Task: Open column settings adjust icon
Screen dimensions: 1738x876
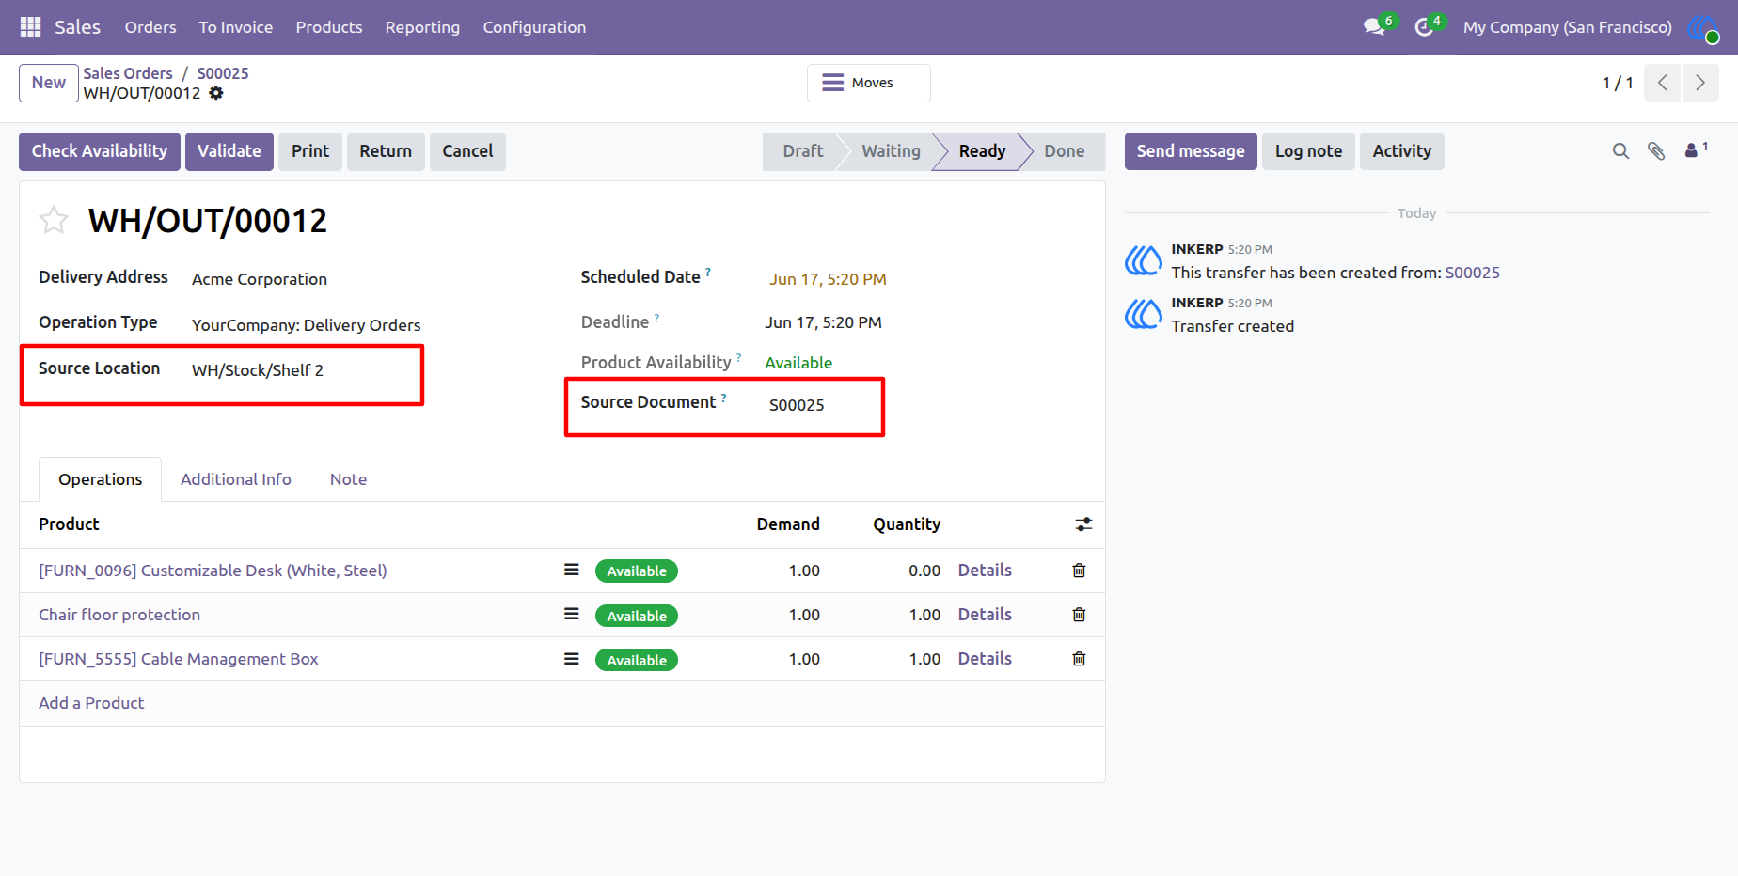Action: pos(1083,524)
